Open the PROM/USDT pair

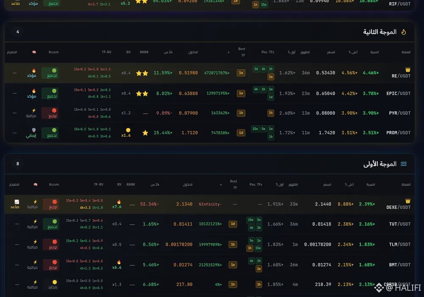pyautogui.click(x=398, y=133)
